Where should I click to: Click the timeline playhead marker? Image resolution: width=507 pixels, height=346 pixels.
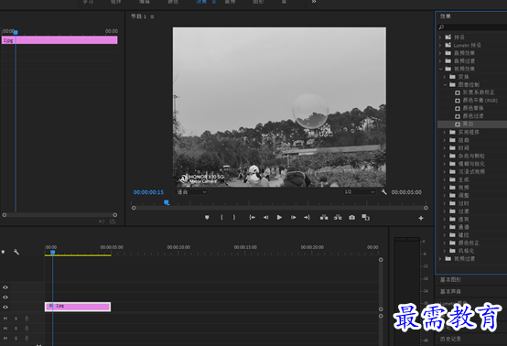click(x=53, y=252)
